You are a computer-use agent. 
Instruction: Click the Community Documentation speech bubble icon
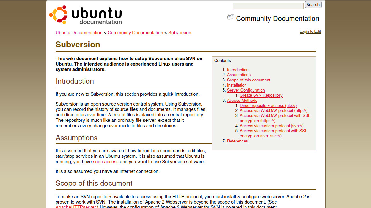(231, 17)
